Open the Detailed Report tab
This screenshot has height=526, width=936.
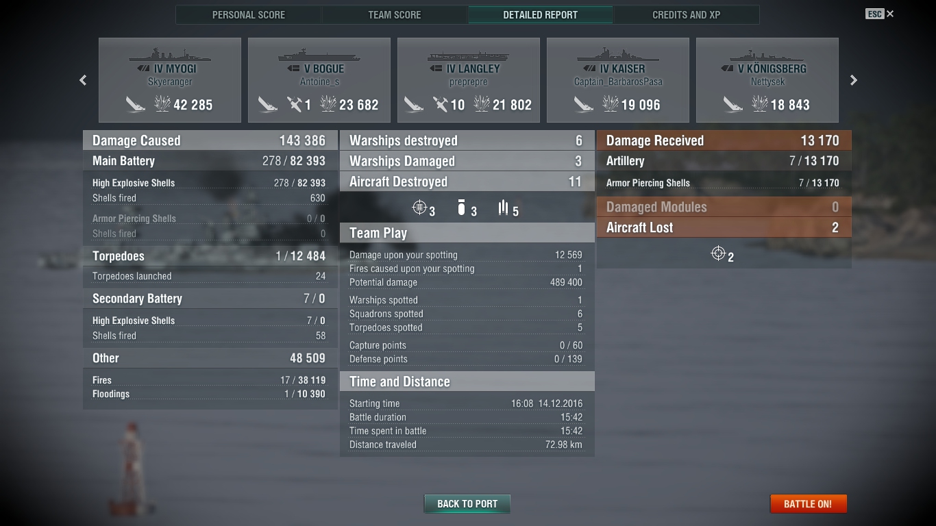540,14
